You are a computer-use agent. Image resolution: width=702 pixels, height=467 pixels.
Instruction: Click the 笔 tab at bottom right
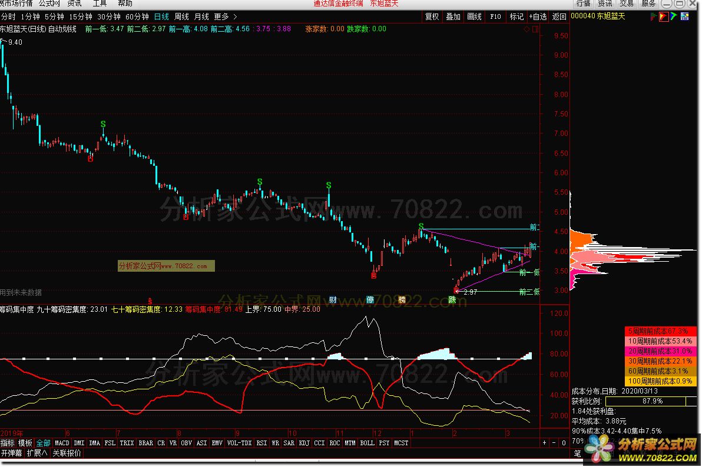(x=577, y=453)
